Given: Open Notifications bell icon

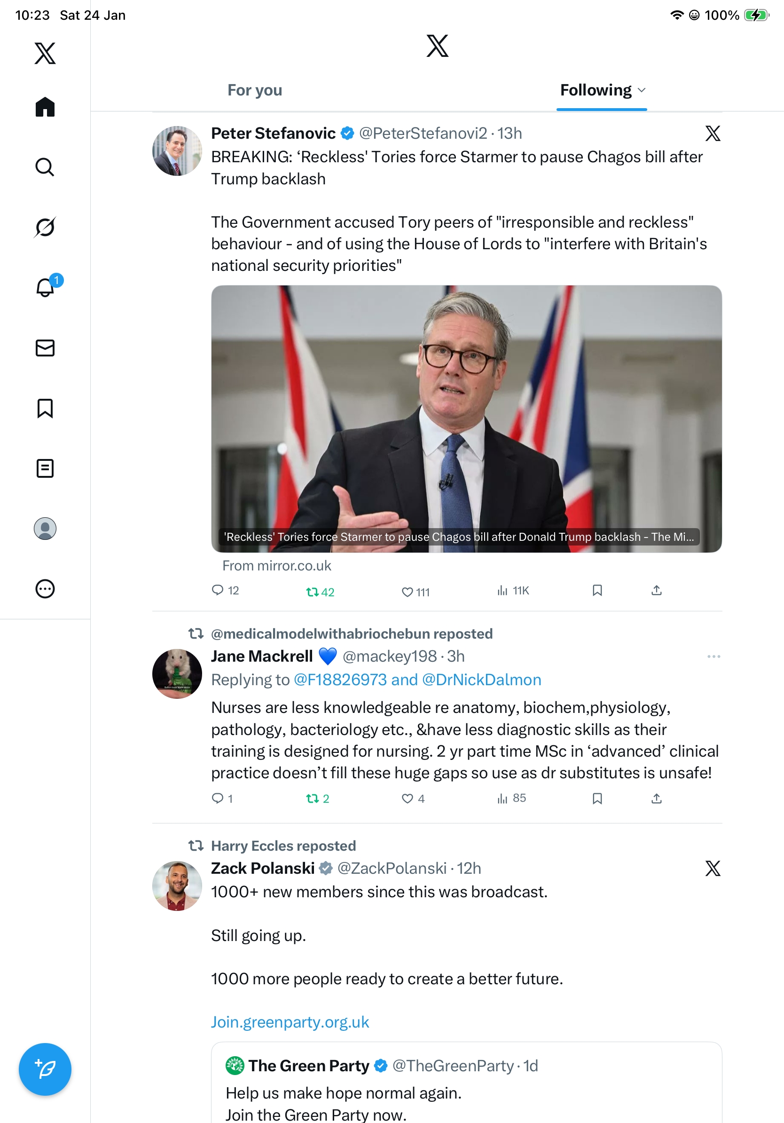Looking at the screenshot, I should [46, 287].
